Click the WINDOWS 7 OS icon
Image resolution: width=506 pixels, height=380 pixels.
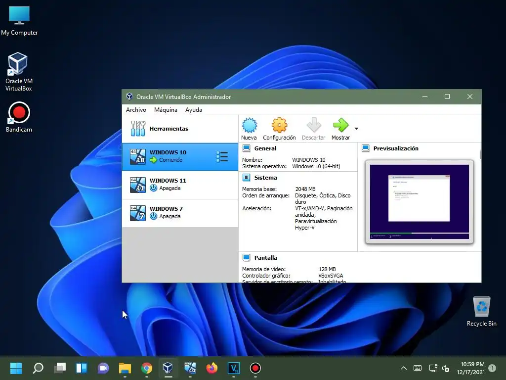[138, 213]
